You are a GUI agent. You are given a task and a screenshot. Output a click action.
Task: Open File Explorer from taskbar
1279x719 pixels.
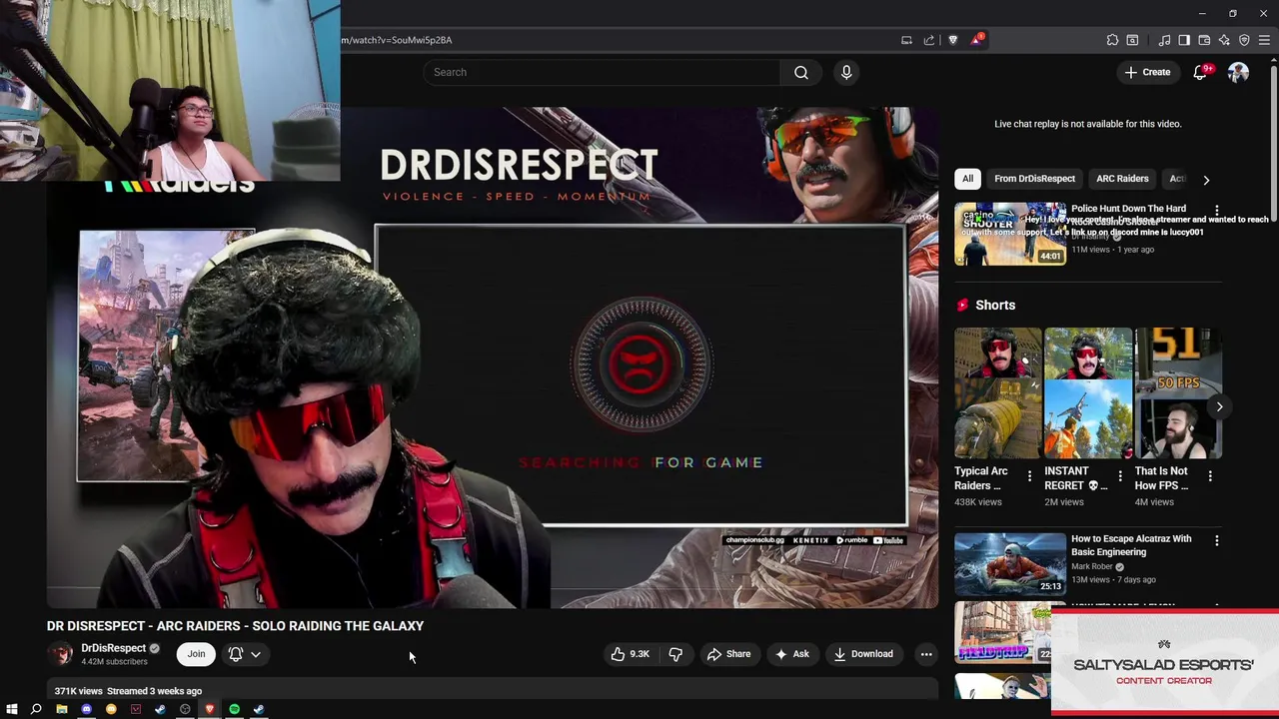click(x=62, y=709)
